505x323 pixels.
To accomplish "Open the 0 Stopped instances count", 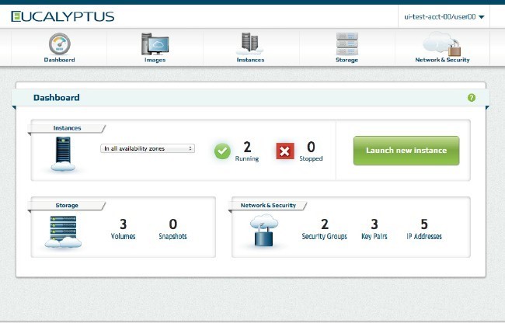I will click(311, 151).
